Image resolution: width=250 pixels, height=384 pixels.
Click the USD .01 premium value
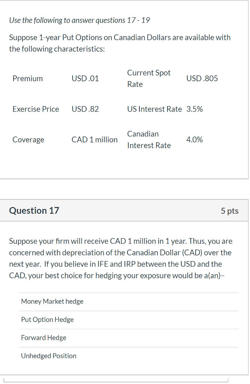[85, 78]
